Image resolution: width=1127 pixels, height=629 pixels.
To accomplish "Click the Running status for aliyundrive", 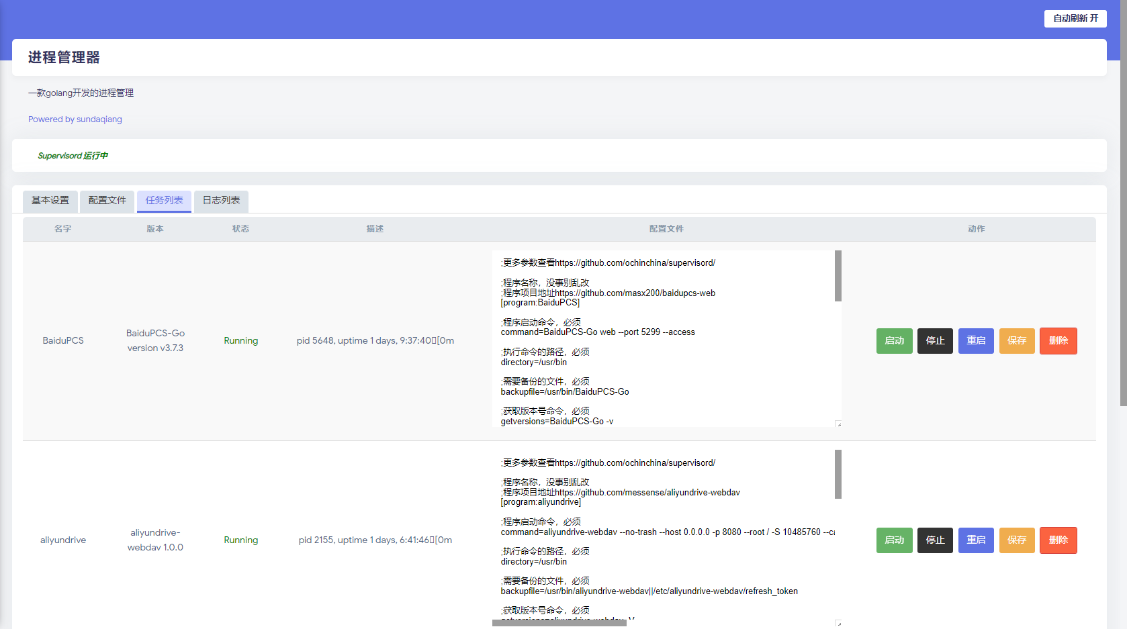I will 241,540.
